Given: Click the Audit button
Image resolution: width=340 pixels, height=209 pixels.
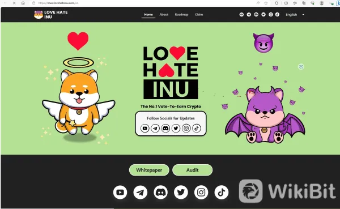Looking at the screenshot, I should point(192,170).
